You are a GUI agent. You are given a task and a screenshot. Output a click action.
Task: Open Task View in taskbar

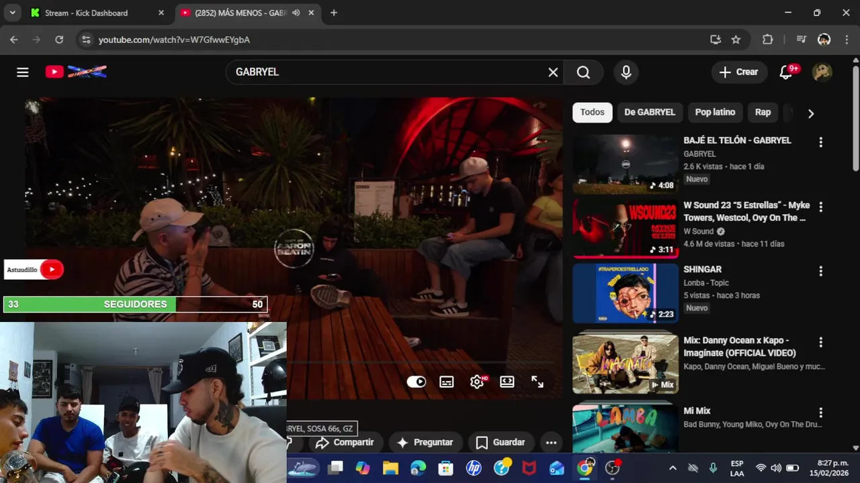[335, 468]
